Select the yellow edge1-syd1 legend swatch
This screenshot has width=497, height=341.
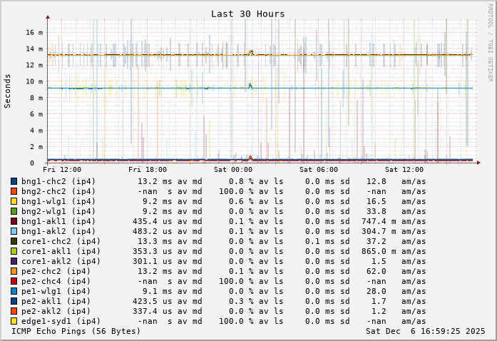(14, 321)
